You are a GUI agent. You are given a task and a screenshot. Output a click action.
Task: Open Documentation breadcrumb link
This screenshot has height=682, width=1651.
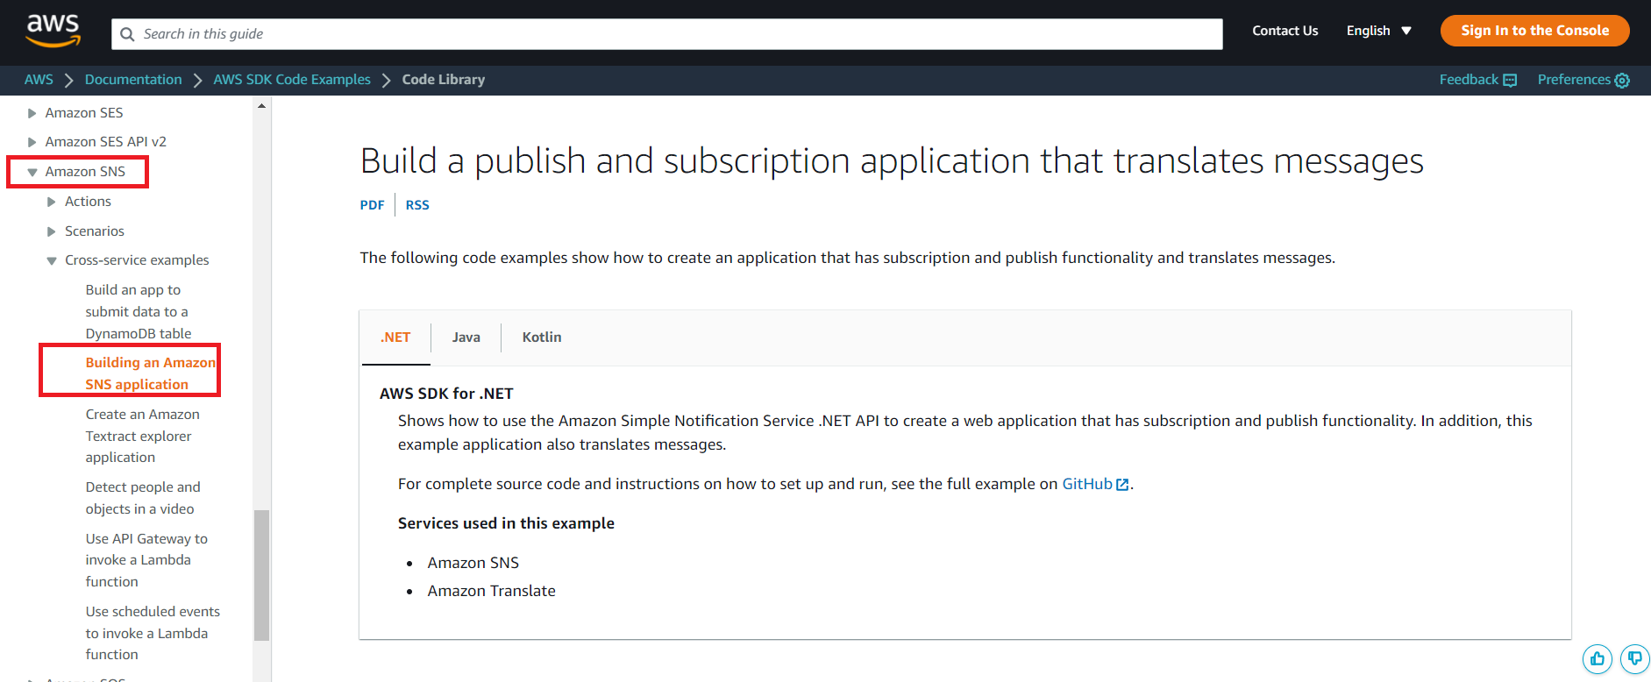(x=133, y=80)
